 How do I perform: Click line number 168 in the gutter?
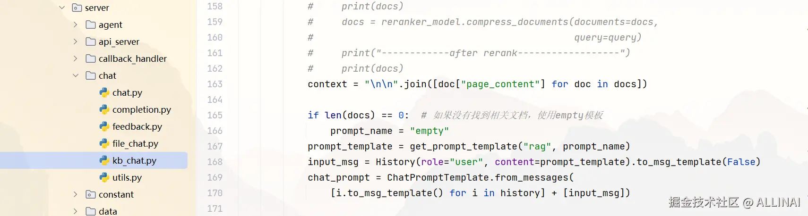click(x=215, y=162)
